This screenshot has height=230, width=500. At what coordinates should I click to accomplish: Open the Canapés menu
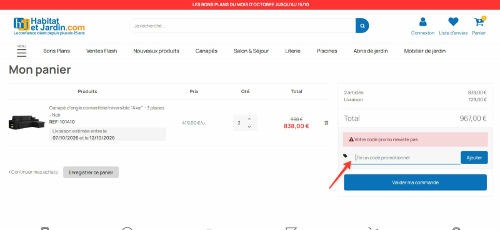[x=206, y=51]
